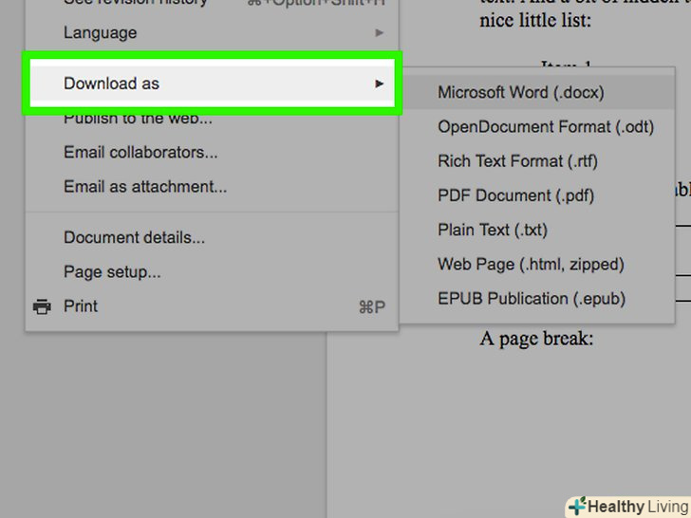Click the 'A page break:' document text
The image size is (691, 518).
[x=537, y=339]
